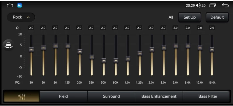
Task: Click the 5.0k frequency label
Action: (176, 82)
